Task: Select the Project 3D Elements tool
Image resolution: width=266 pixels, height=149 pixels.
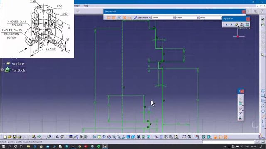Action: point(247,25)
